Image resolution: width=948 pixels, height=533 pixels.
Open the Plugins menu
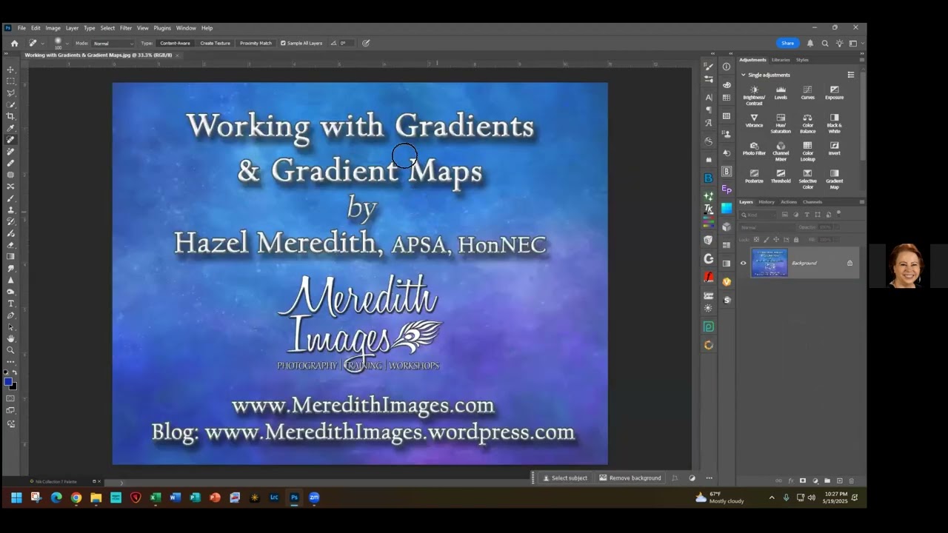pos(162,28)
